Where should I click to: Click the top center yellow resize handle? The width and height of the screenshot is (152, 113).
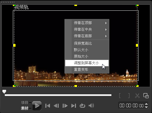[x=76, y=5]
